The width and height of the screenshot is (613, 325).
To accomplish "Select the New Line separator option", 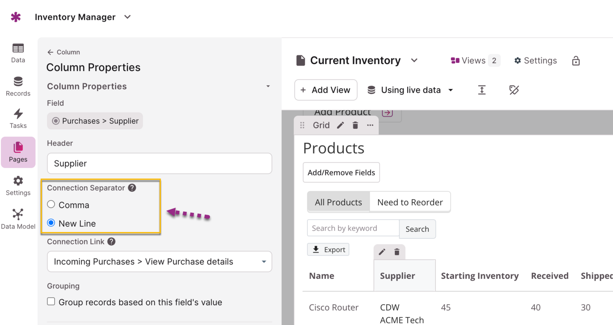I will [x=51, y=223].
